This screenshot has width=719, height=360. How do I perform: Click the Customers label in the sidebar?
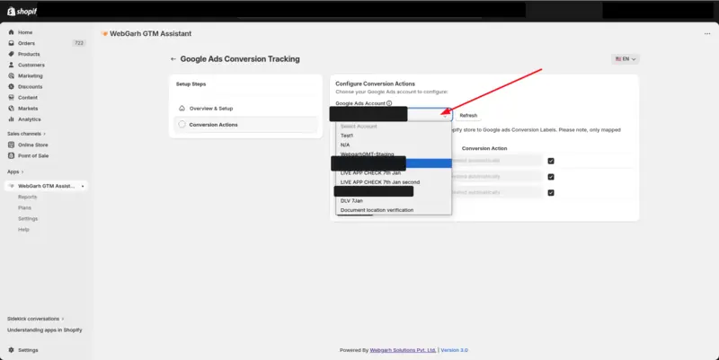point(31,65)
